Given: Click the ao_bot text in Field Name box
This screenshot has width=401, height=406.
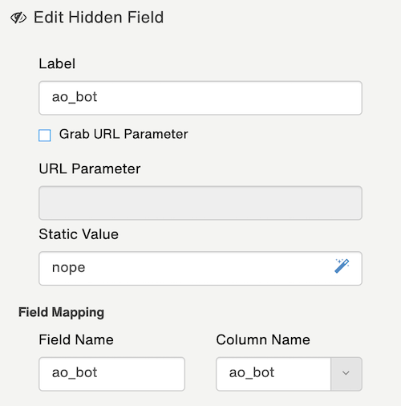Looking at the screenshot, I should (75, 372).
